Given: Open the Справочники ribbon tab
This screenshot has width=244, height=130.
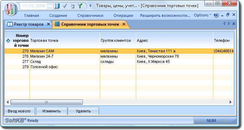Looking at the screenshot, I should click(x=90, y=15).
